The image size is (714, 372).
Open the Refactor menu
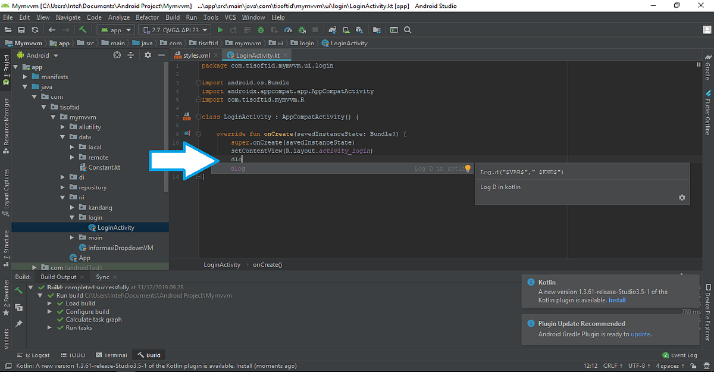pyautogui.click(x=148, y=17)
